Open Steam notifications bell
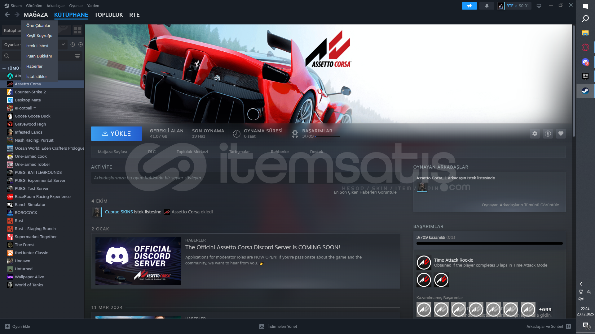This screenshot has height=334, width=595. point(487,6)
